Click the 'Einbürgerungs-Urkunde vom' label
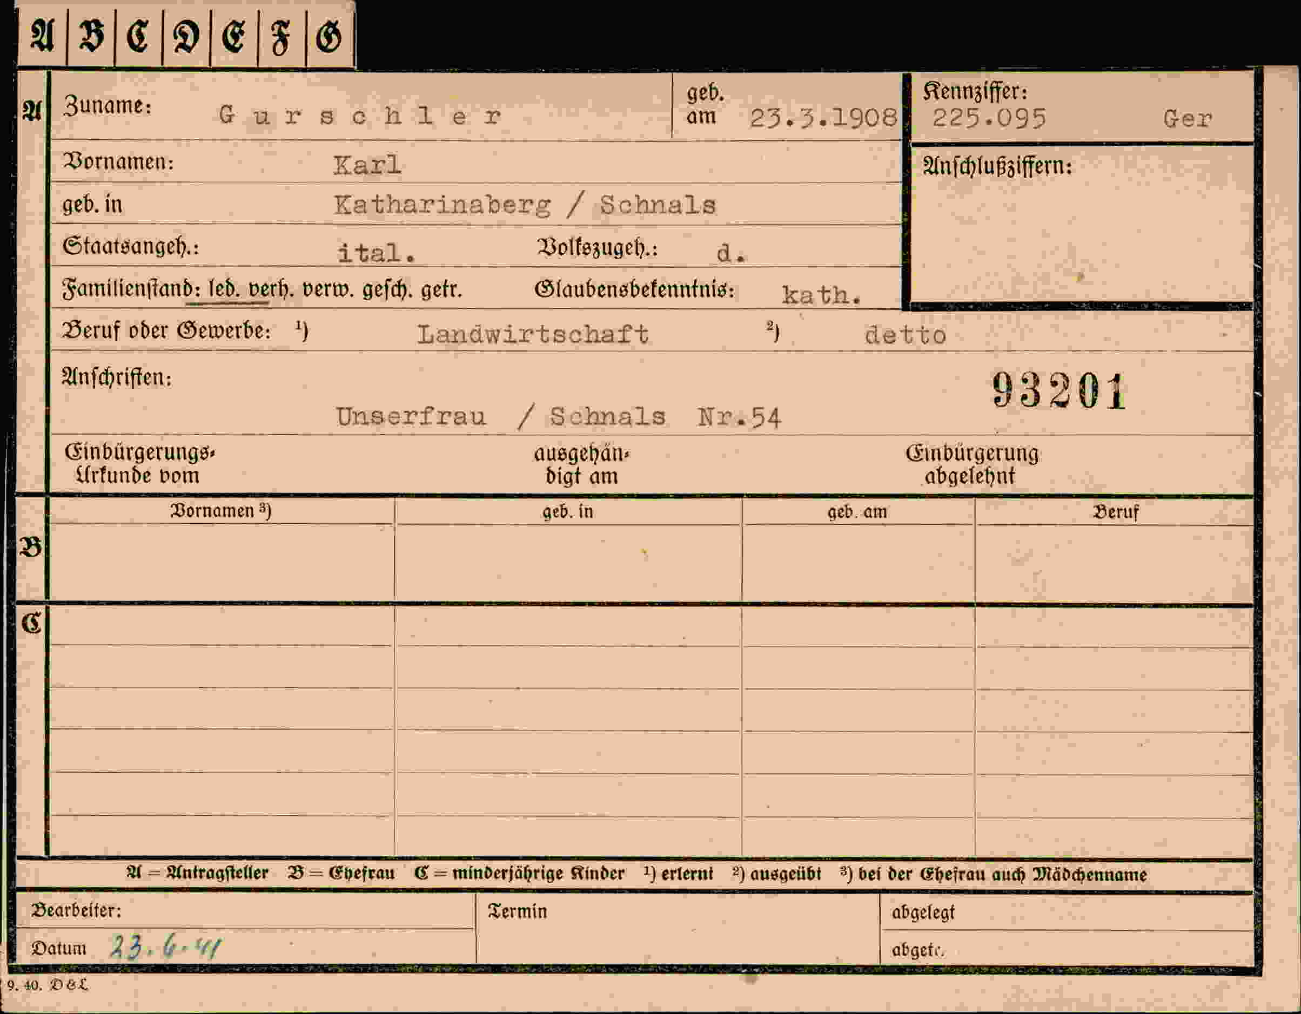Screen dimensions: 1301x1014 [x=139, y=464]
